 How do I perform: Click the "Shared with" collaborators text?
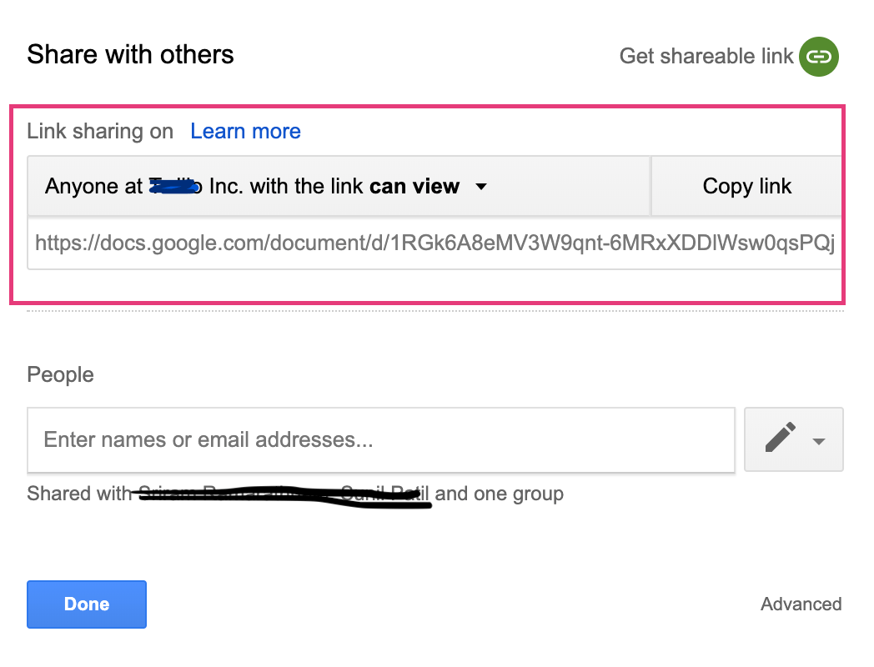coord(79,494)
